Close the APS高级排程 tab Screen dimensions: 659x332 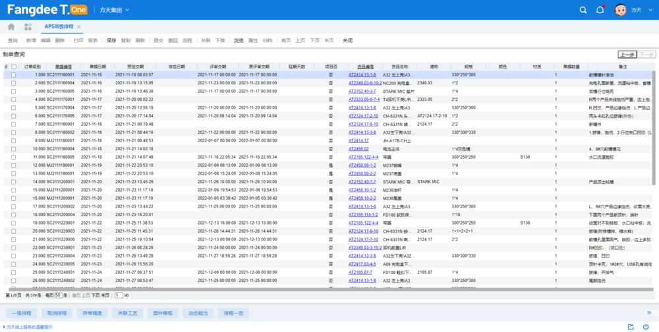click(x=79, y=27)
